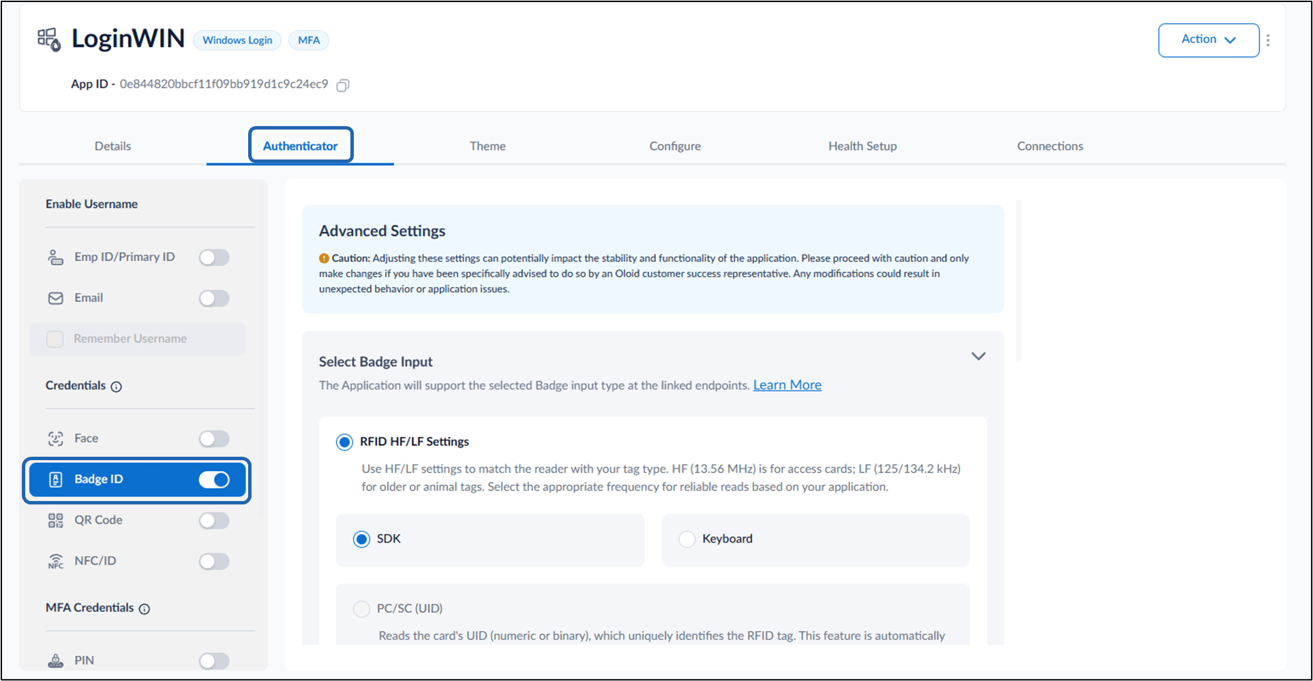Open the Theme tab
Viewport: 1313px width, 681px height.
[487, 146]
